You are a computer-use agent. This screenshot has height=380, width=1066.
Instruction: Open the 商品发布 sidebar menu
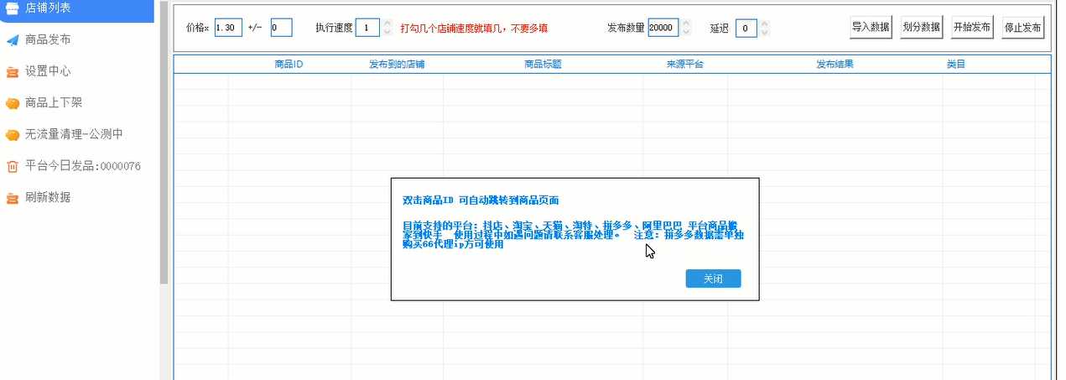pyautogui.click(x=48, y=39)
